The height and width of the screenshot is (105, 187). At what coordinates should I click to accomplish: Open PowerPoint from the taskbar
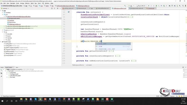point(45,99)
